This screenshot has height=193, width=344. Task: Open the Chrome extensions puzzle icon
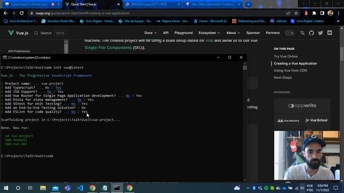click(314, 13)
